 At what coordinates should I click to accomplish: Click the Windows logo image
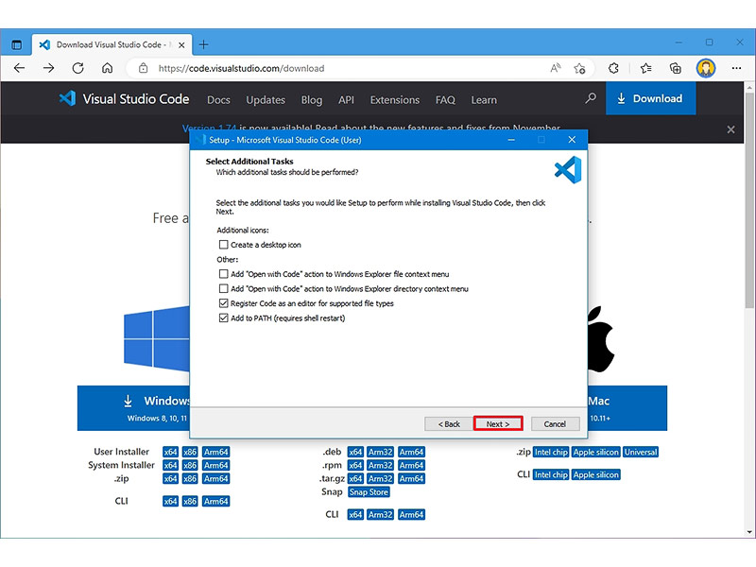[157, 339]
